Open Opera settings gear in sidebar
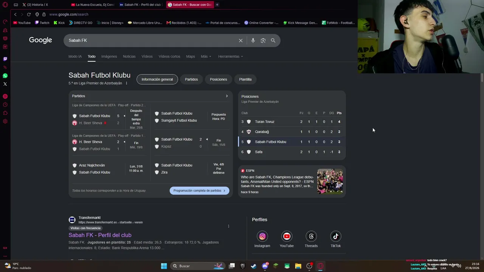The height and width of the screenshot is (272, 484). click(x=5, y=121)
